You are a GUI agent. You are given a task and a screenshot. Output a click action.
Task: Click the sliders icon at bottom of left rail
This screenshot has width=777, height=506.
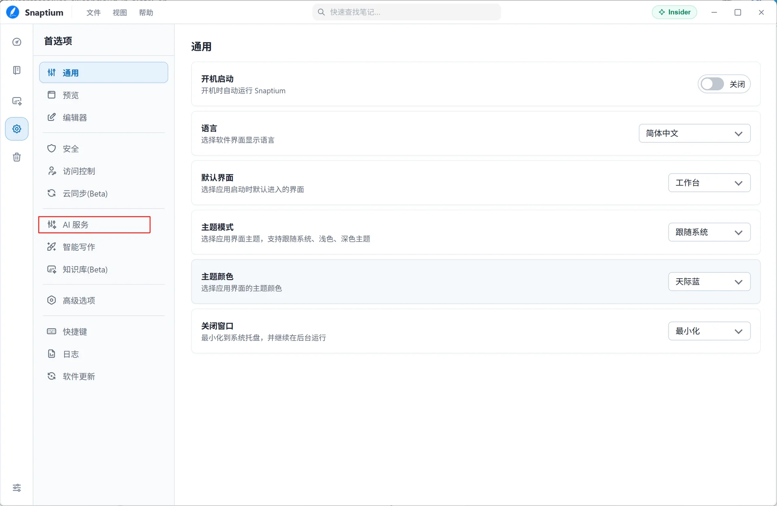pyautogui.click(x=17, y=488)
